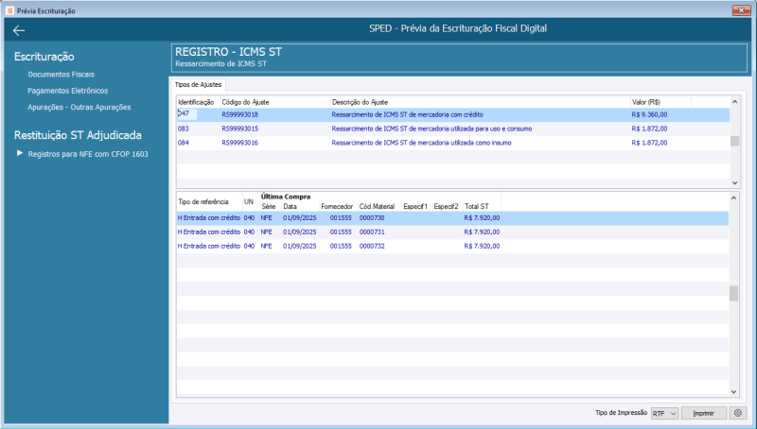Click the Imprimir button
This screenshot has width=757, height=429.
(x=703, y=413)
